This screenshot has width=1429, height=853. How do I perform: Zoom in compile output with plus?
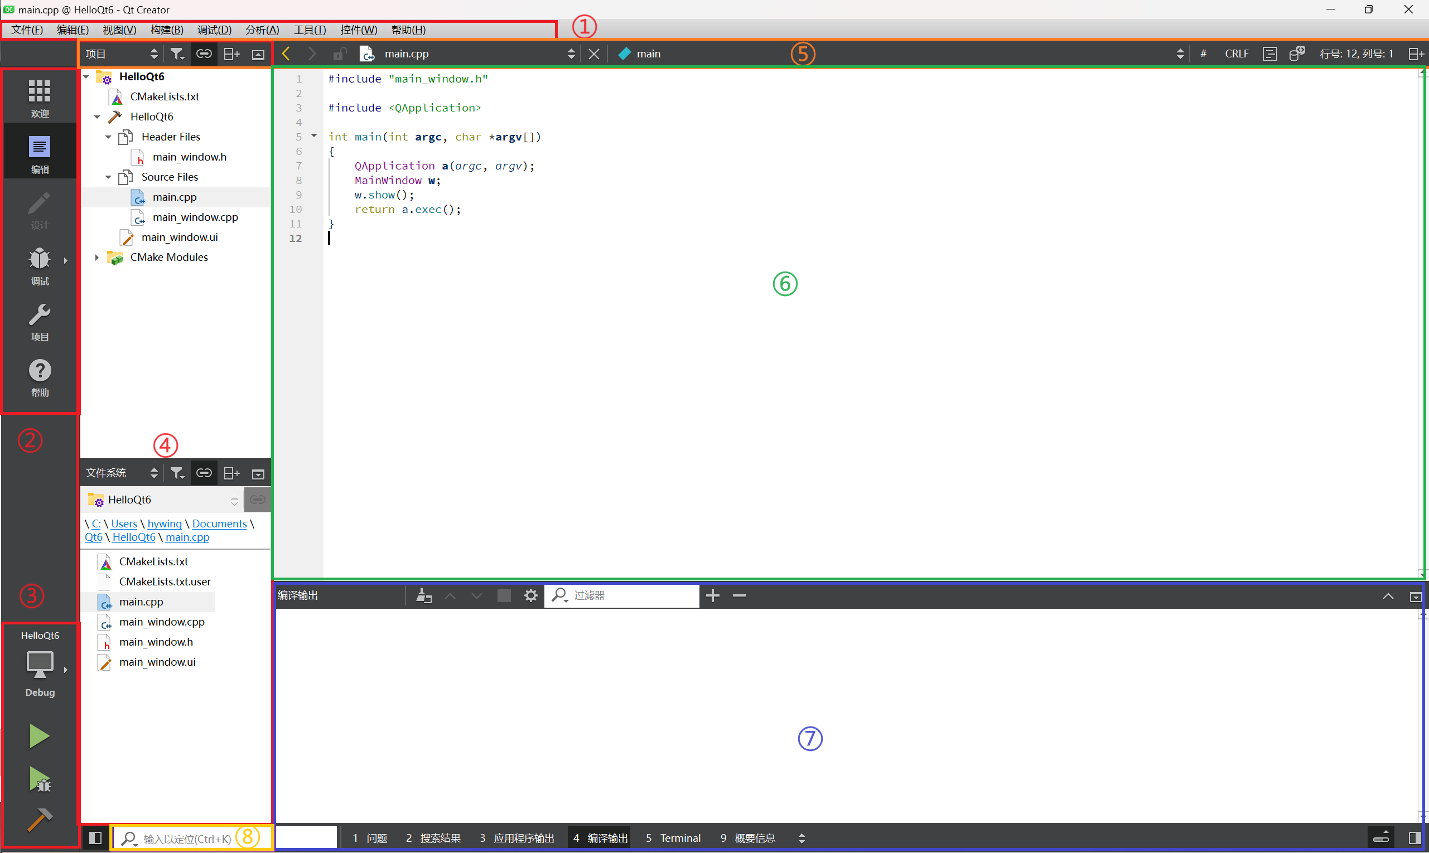[712, 595]
